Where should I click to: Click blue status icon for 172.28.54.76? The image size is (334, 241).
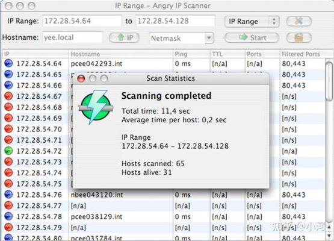[x=8, y=194]
